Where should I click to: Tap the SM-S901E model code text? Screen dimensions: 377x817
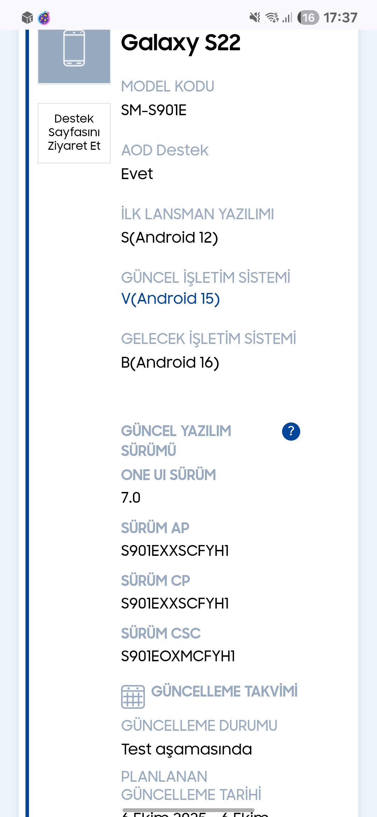(154, 110)
